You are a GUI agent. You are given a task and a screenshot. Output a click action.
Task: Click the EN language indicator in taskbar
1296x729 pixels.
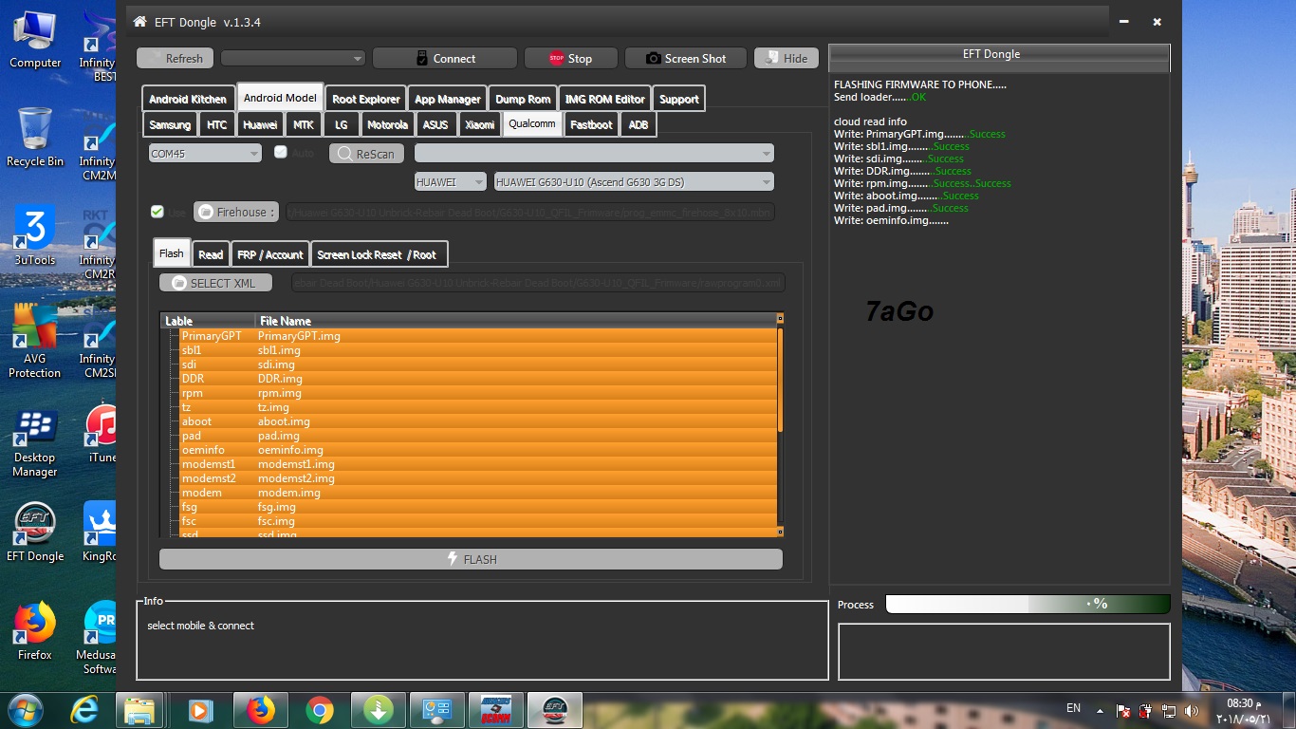pos(1073,708)
